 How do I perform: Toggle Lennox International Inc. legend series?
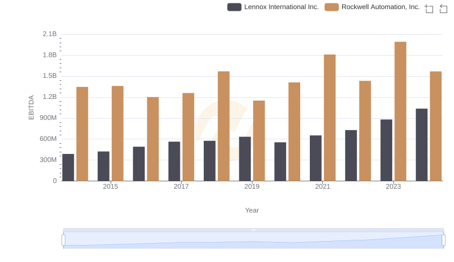(273, 7)
